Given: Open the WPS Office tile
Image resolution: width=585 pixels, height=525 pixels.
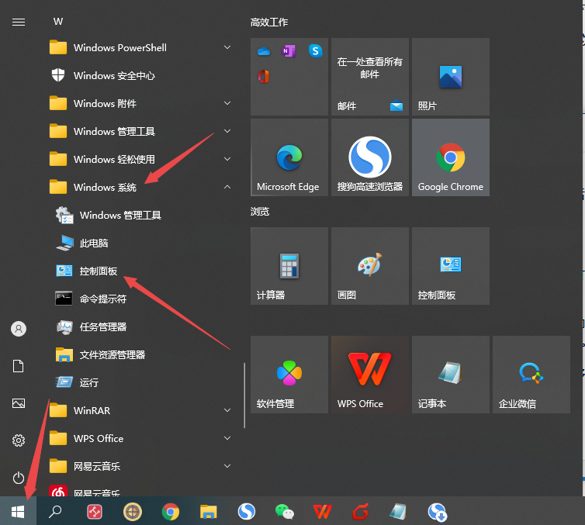Looking at the screenshot, I should (x=369, y=375).
